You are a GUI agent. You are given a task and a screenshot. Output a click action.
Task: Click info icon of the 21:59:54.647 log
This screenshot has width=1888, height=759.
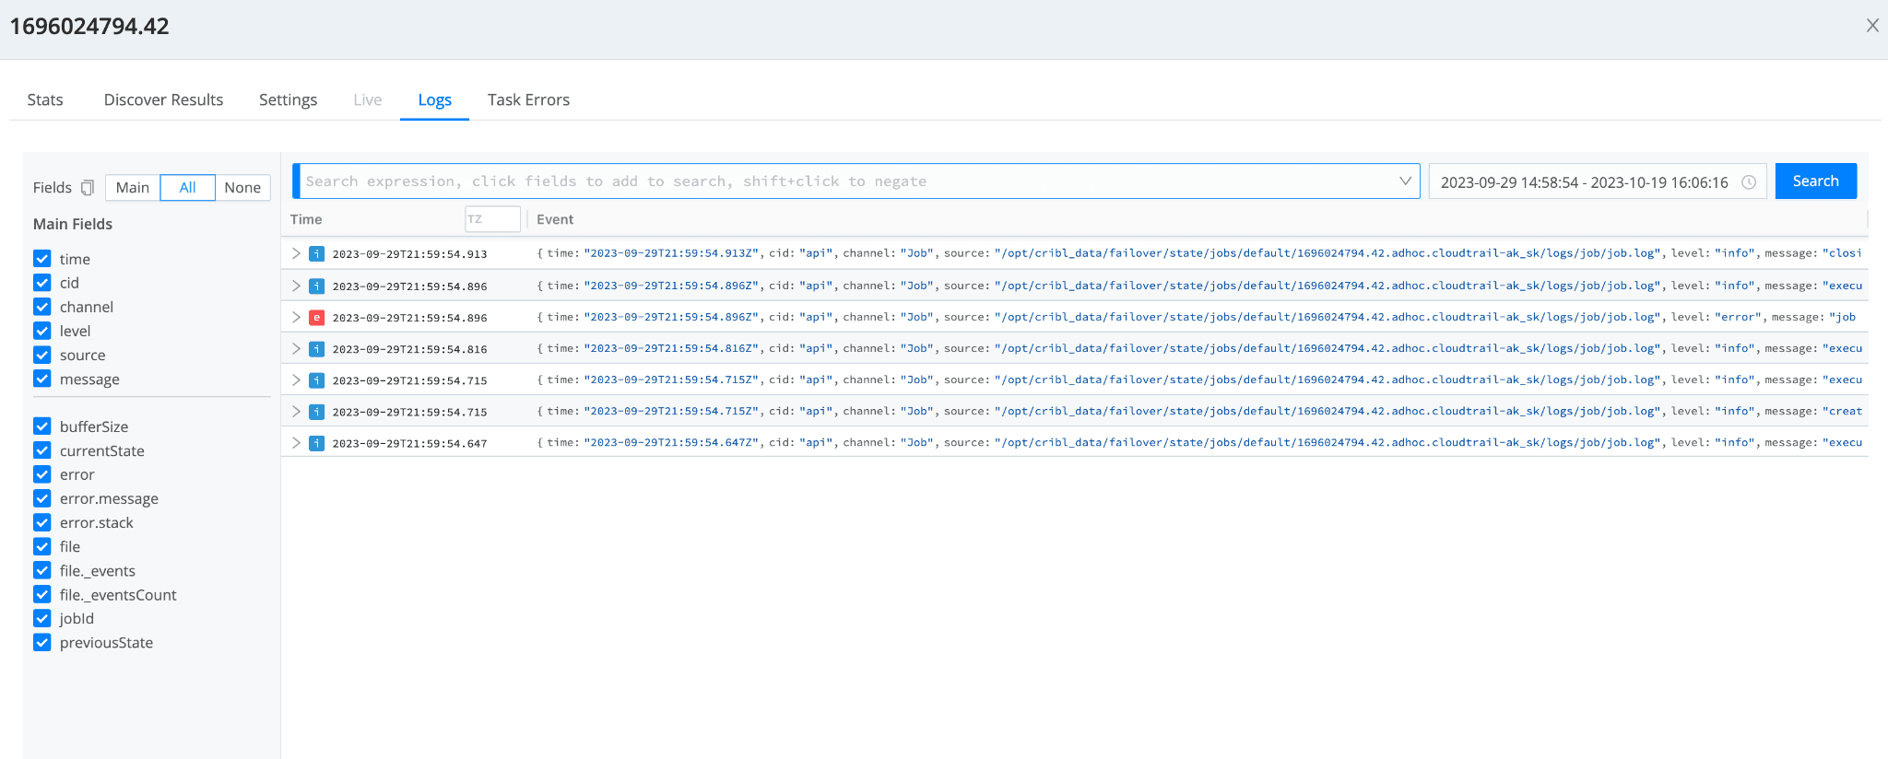tap(316, 443)
